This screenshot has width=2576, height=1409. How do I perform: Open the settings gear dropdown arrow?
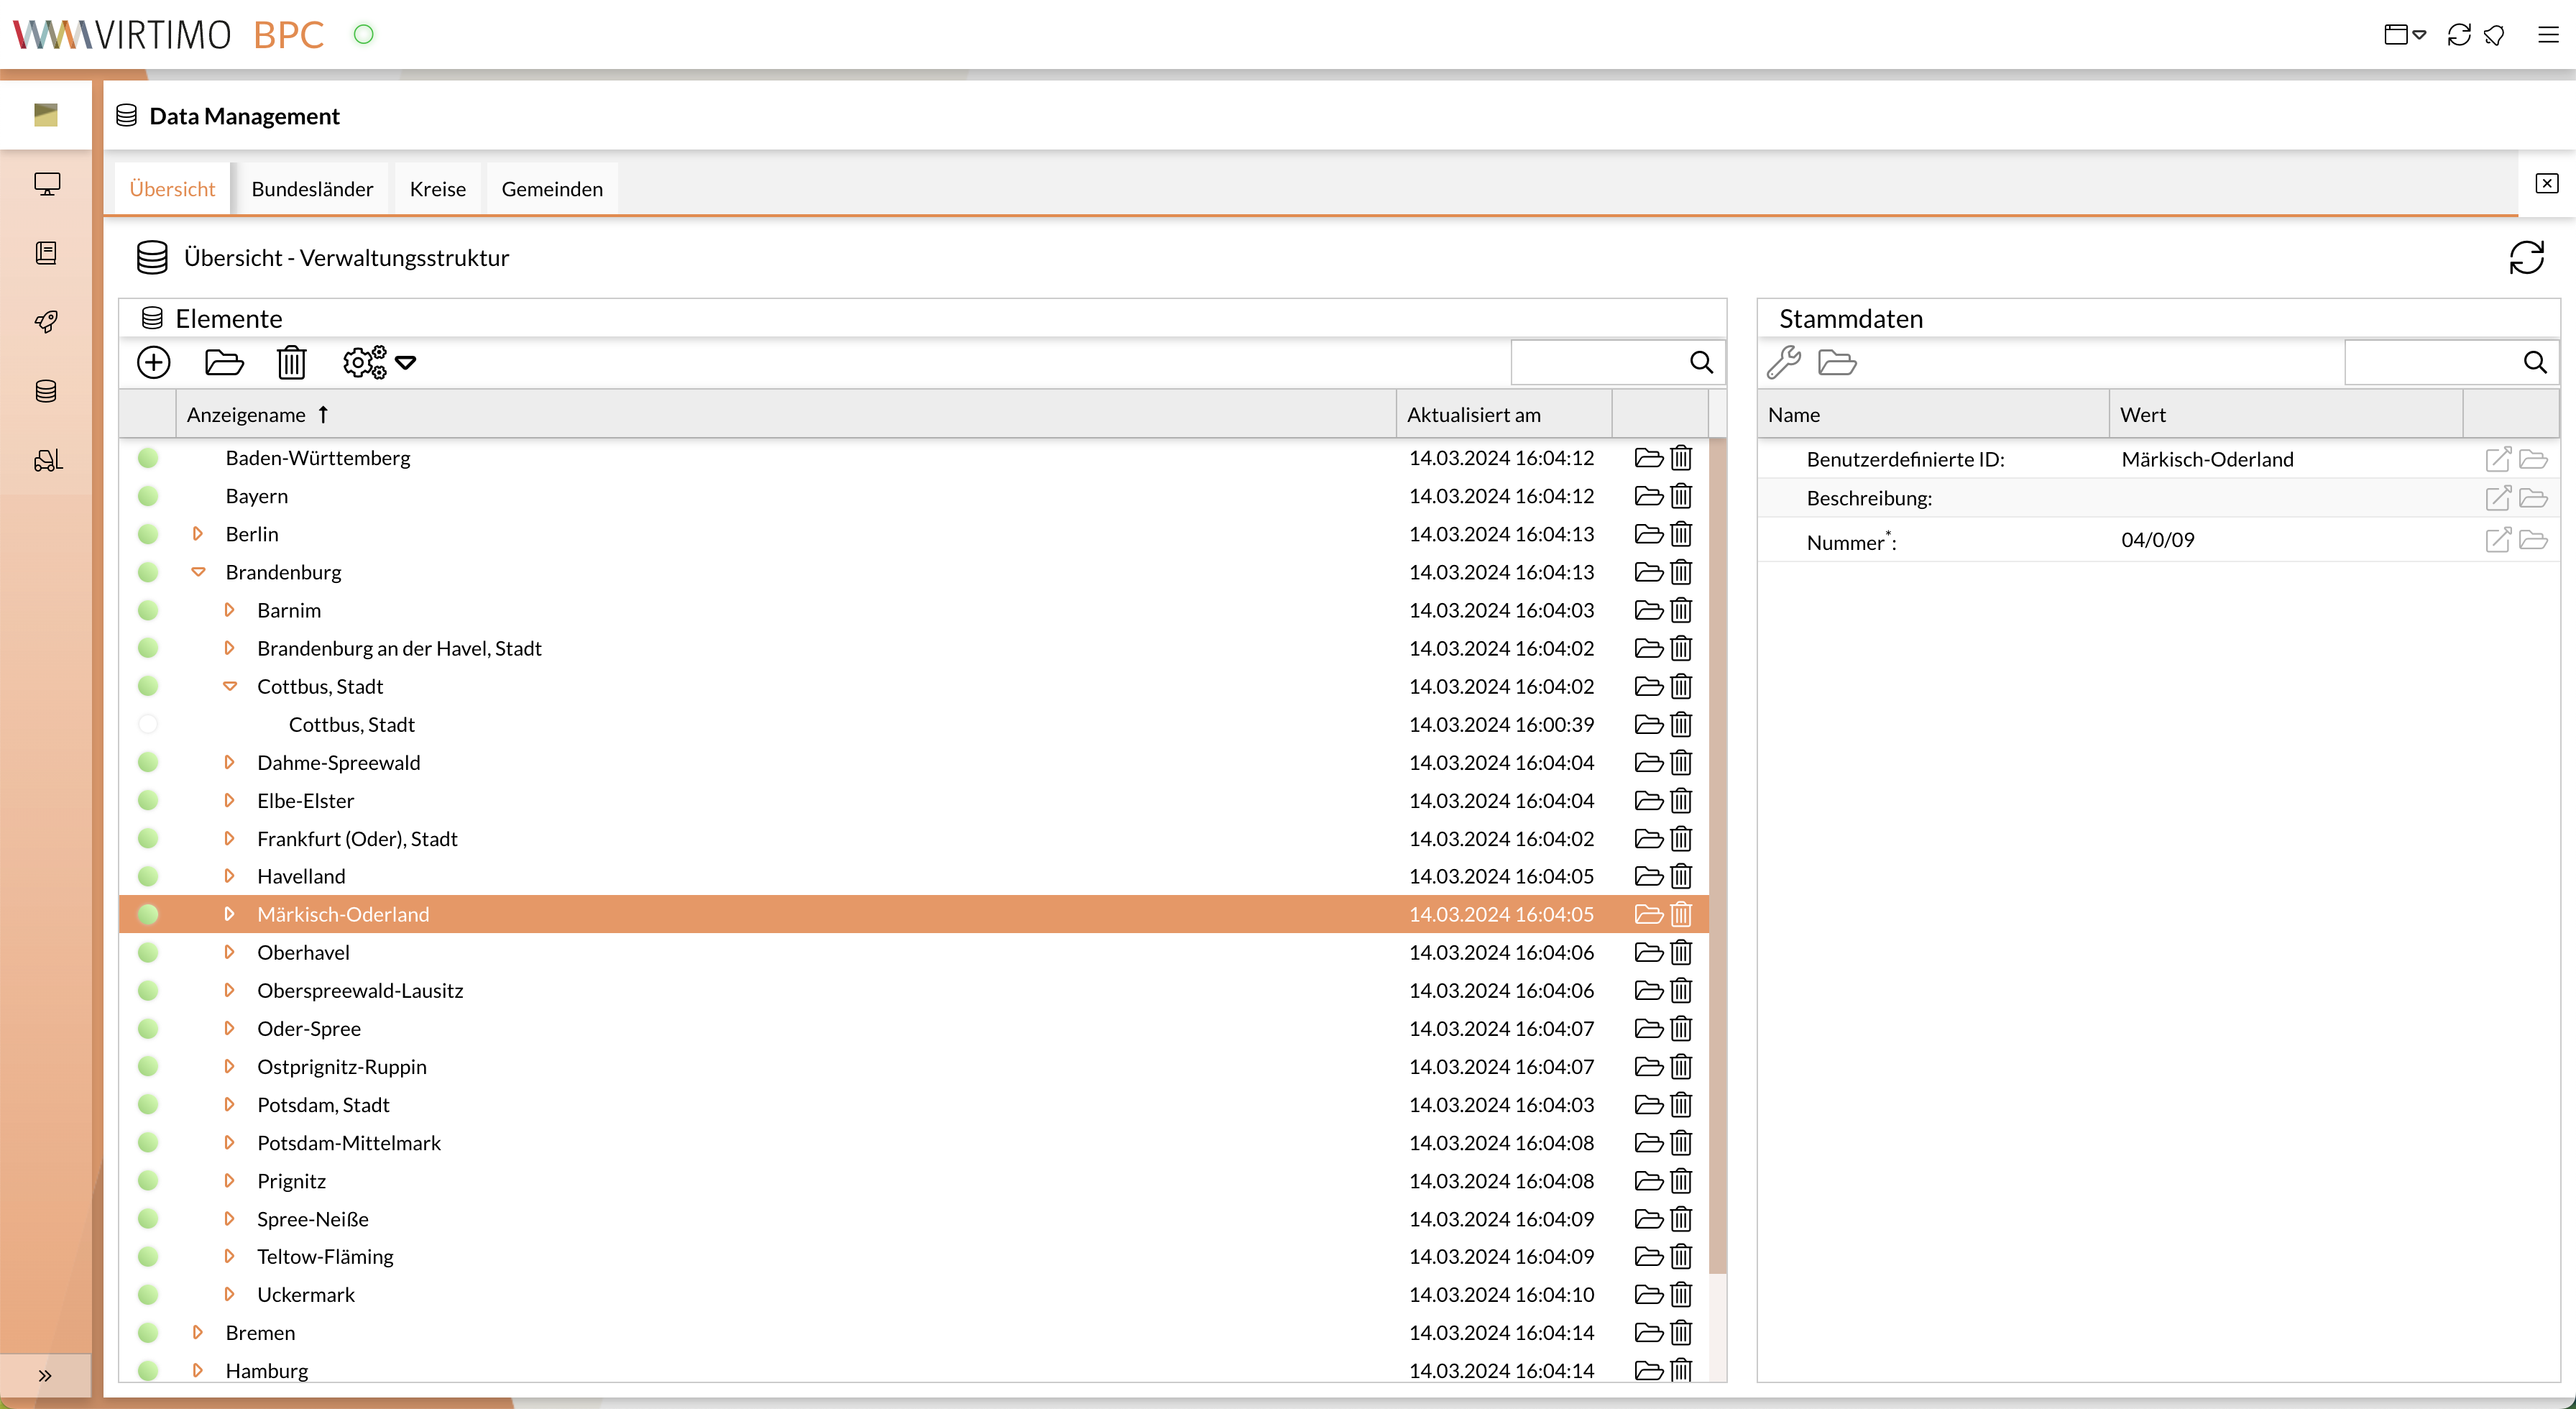406,362
